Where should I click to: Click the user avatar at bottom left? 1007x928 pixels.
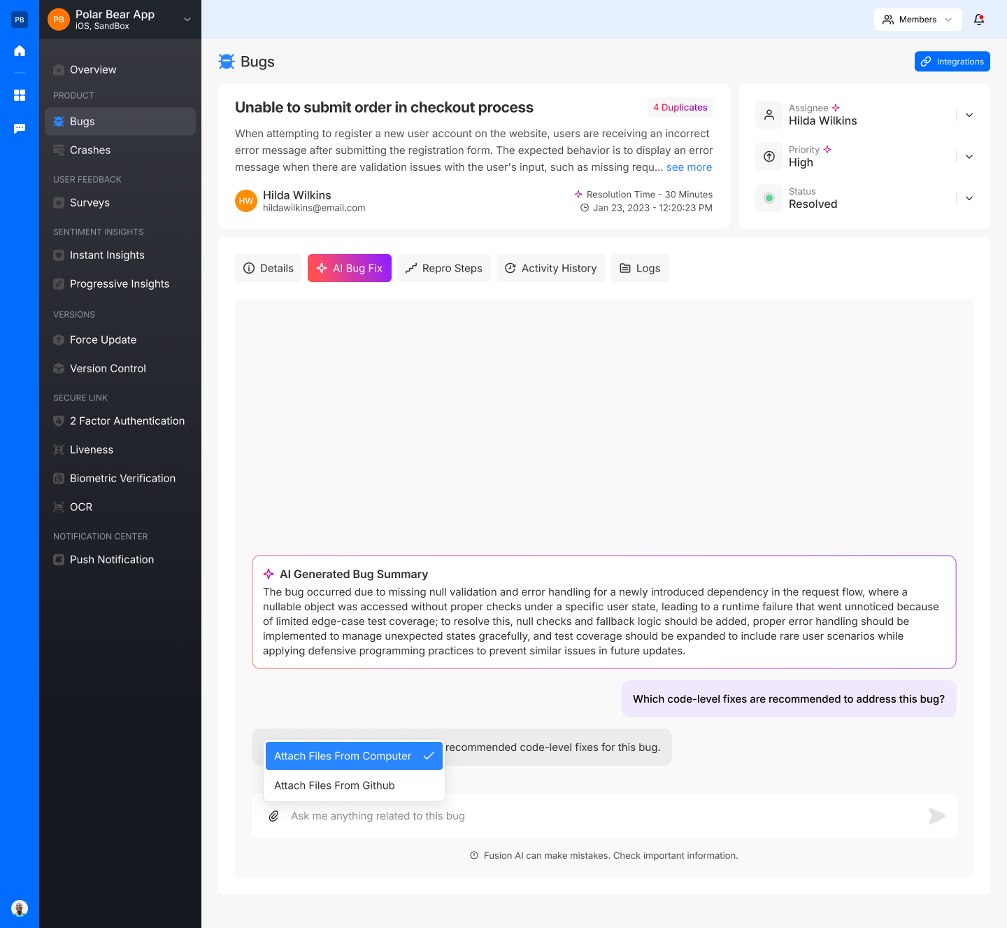(20, 908)
